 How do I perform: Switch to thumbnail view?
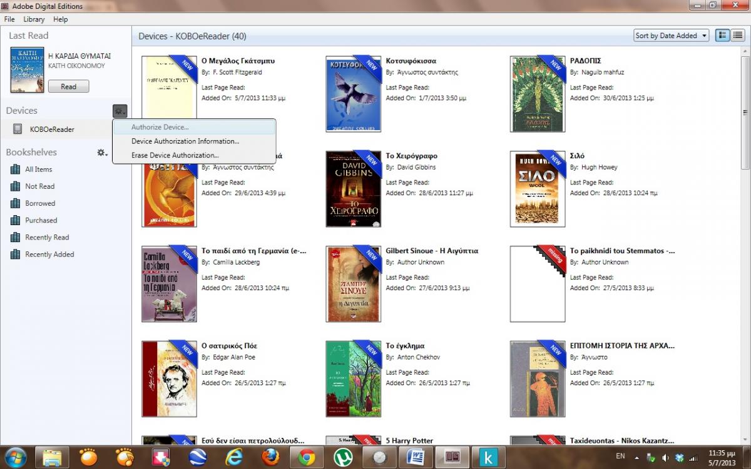click(723, 36)
